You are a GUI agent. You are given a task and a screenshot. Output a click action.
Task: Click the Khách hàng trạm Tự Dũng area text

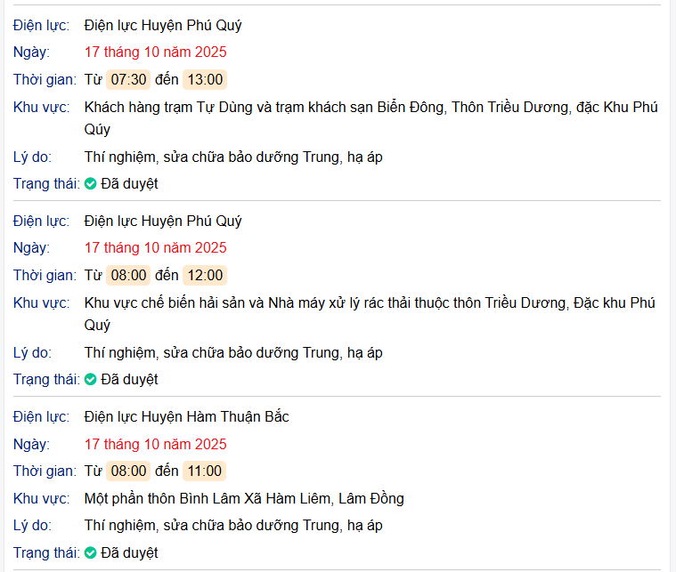371,108
